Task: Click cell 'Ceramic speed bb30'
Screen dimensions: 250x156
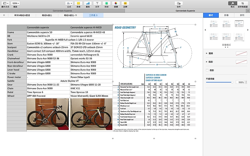Action: (91, 36)
